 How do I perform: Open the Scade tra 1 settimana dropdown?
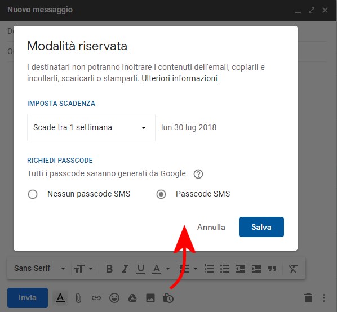tap(91, 127)
